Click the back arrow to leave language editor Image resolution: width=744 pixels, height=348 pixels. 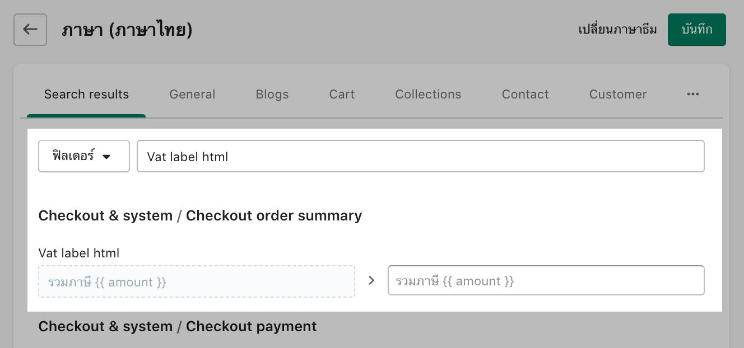click(30, 30)
